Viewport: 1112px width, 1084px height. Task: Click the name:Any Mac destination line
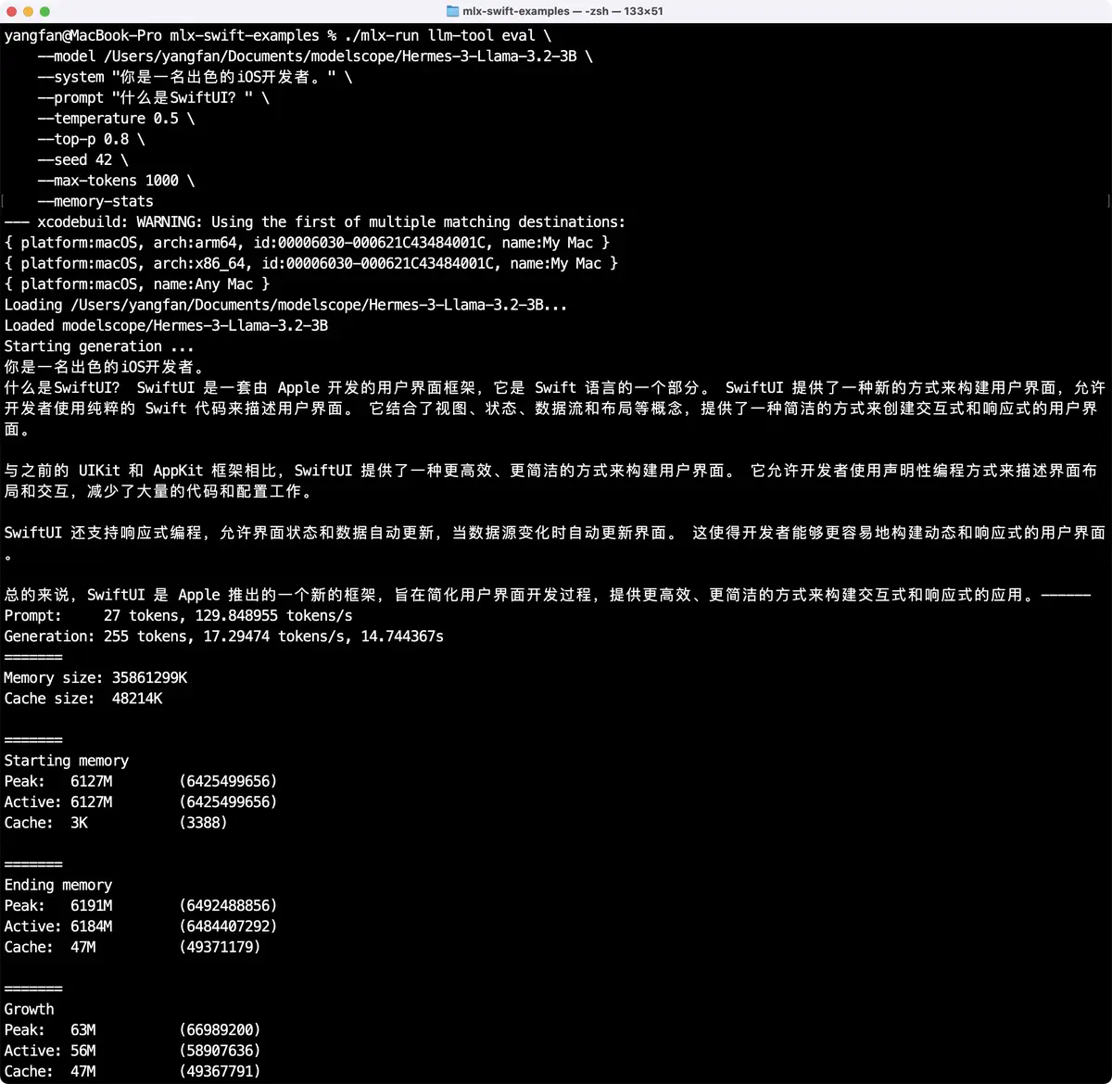[x=137, y=284]
